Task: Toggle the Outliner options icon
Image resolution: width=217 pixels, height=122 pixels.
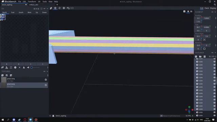Action: tap(204, 57)
